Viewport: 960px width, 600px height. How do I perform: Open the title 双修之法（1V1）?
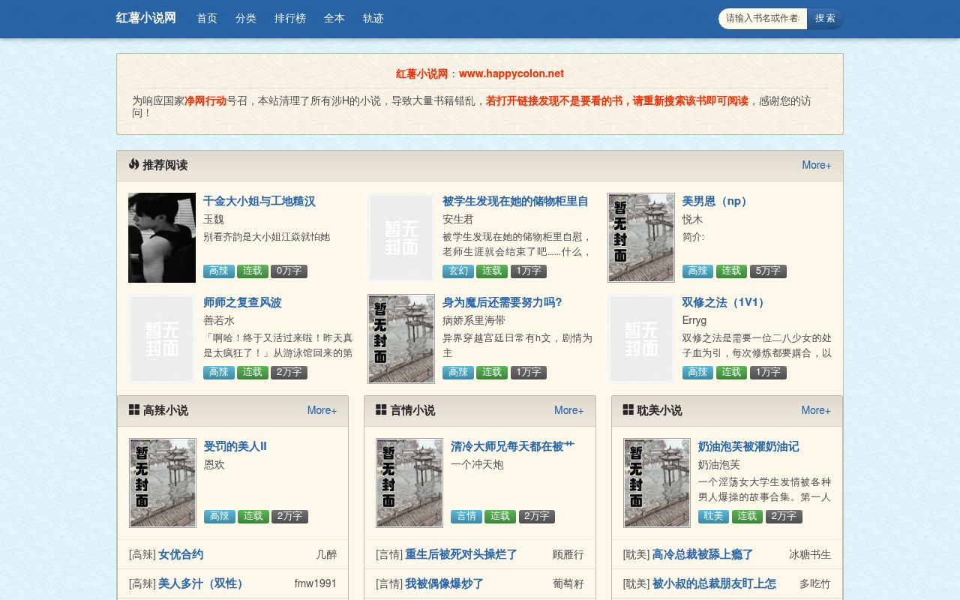724,302
